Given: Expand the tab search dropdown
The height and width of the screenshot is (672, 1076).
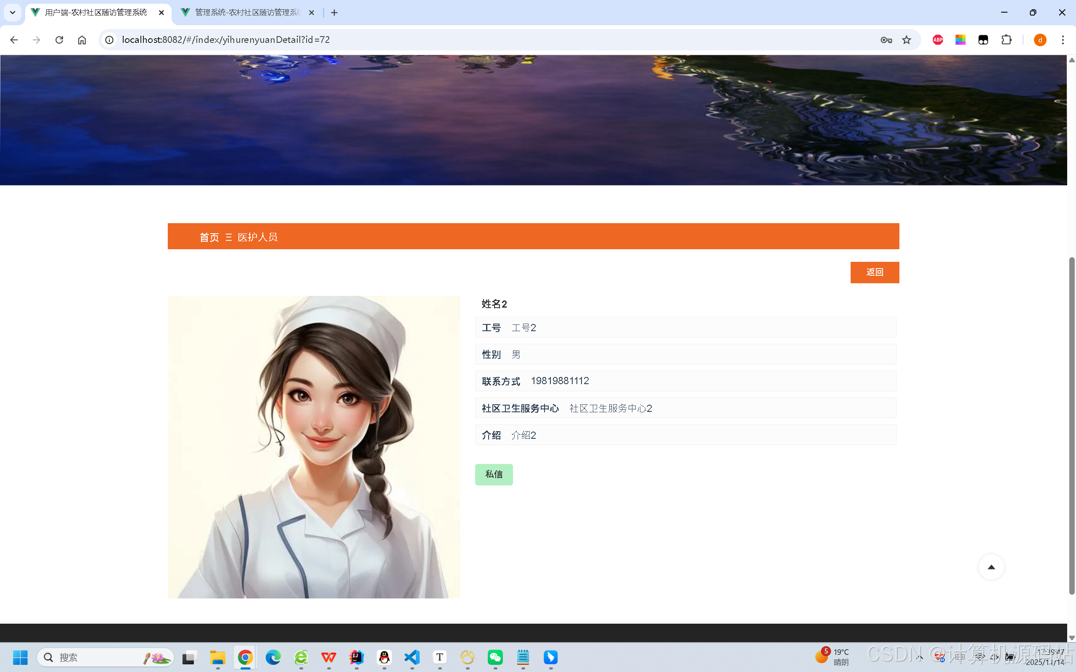Looking at the screenshot, I should tap(13, 13).
